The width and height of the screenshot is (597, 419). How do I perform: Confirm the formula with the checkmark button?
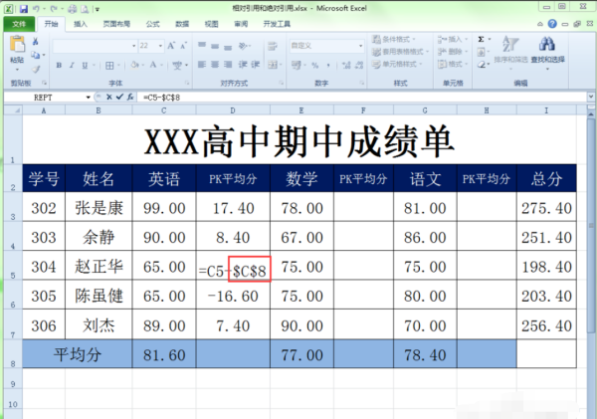[119, 98]
